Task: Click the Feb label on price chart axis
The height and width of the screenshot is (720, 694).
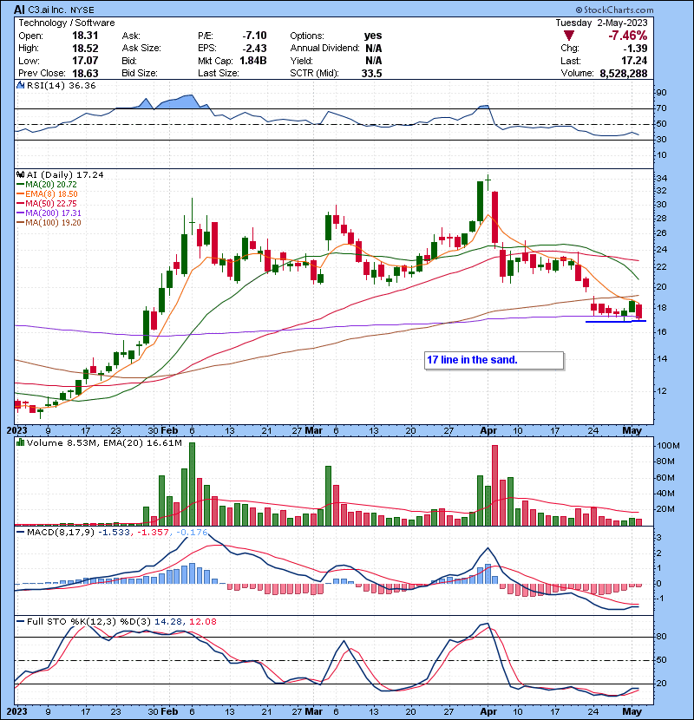Action: click(169, 431)
